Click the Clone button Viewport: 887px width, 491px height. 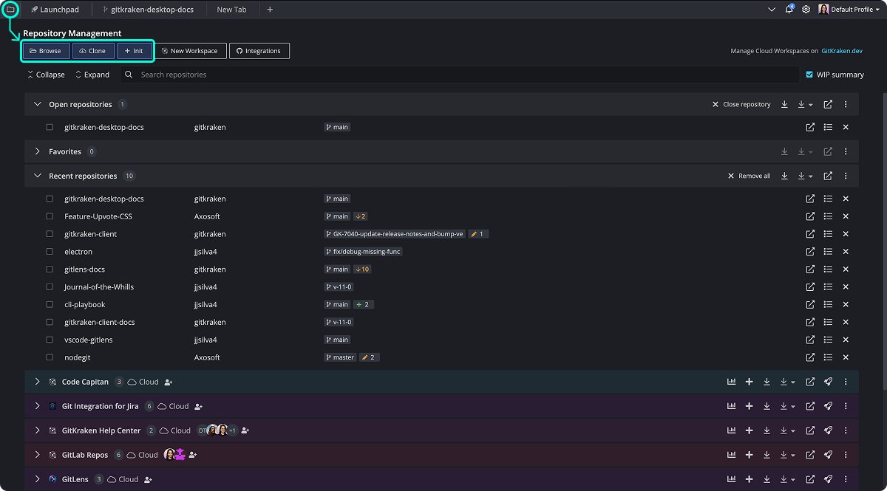(x=93, y=51)
